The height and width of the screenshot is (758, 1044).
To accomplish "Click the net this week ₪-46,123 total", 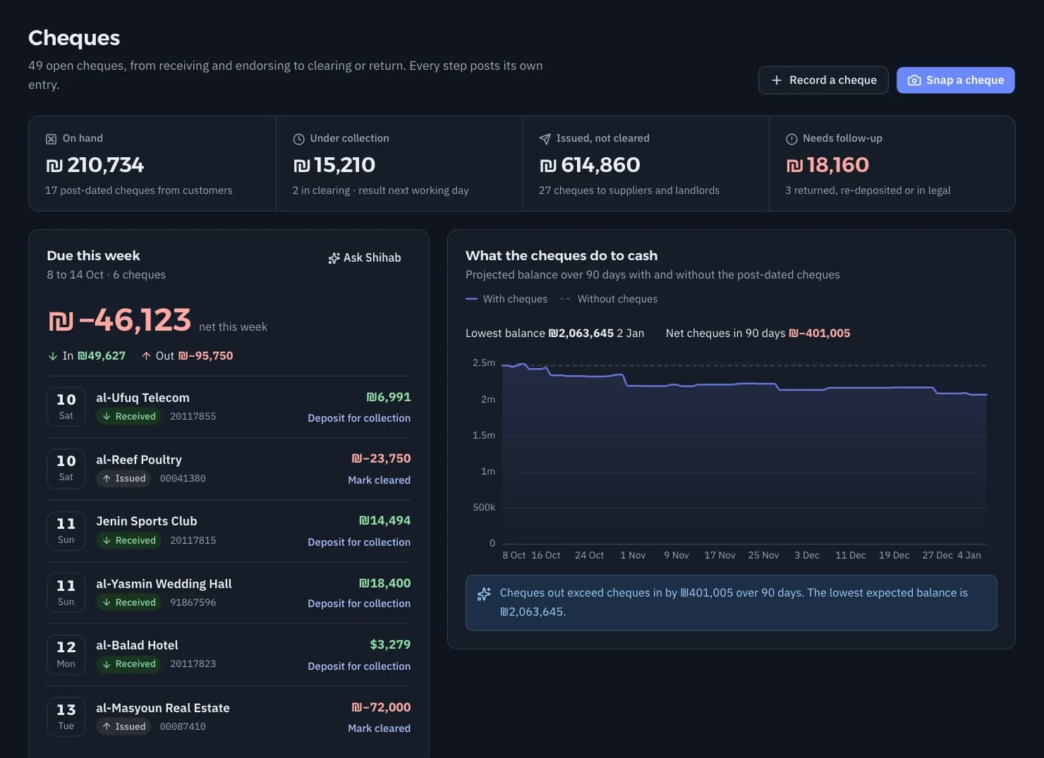I will tap(119, 320).
